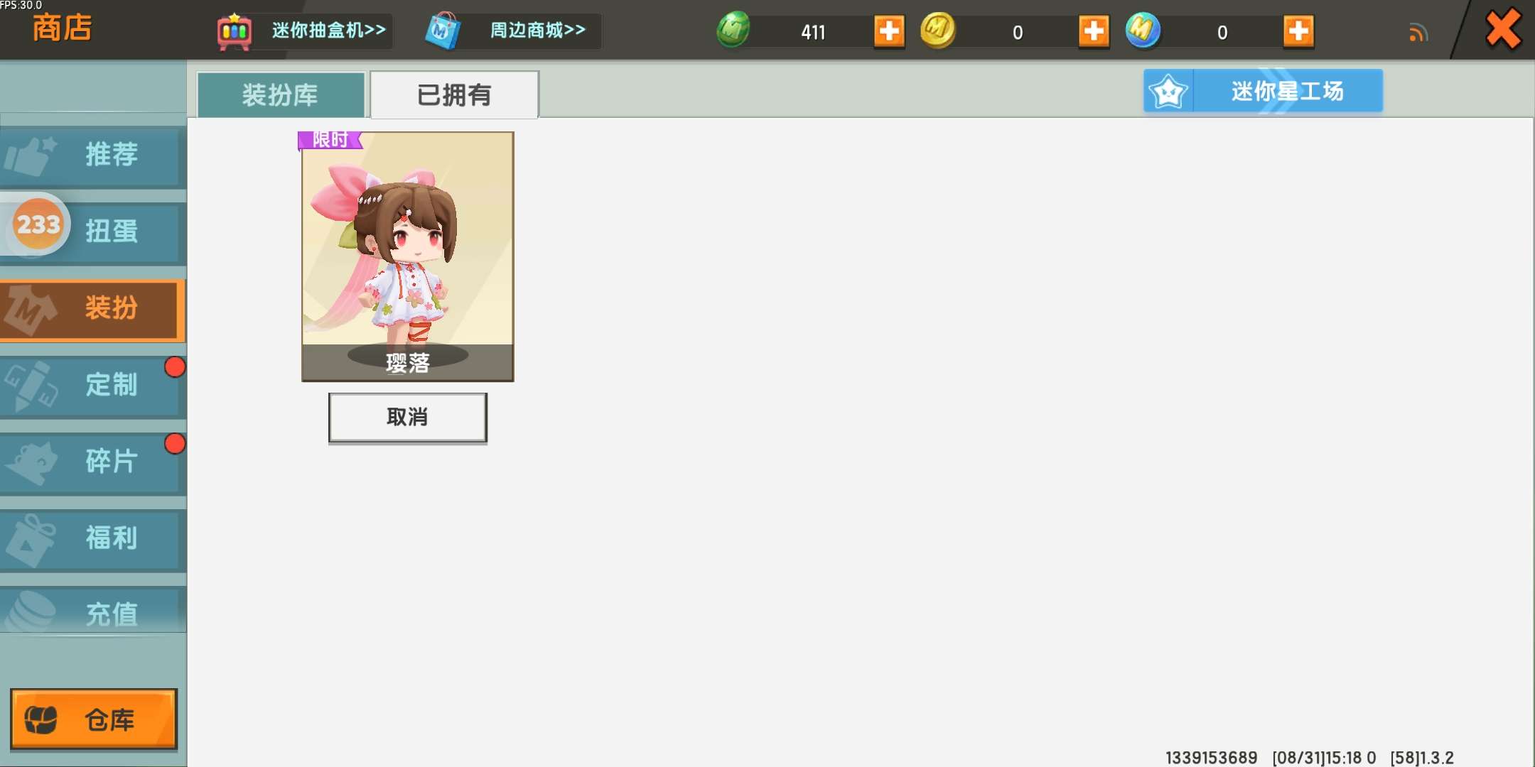
Task: Switch to the 装扮库 tab
Action: [281, 94]
